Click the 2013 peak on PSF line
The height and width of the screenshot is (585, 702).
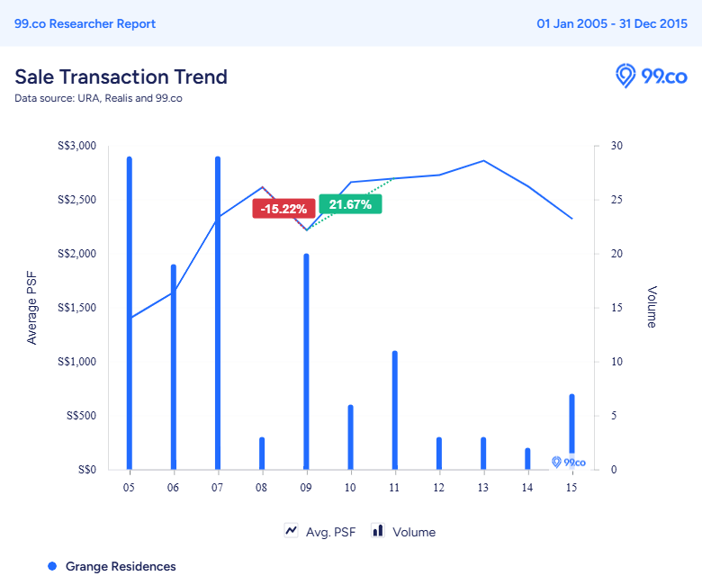click(x=483, y=161)
